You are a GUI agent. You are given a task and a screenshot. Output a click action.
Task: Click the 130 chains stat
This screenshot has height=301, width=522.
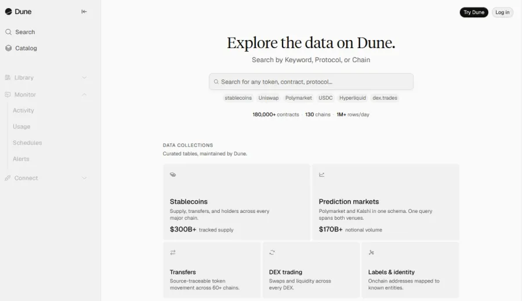(x=318, y=114)
